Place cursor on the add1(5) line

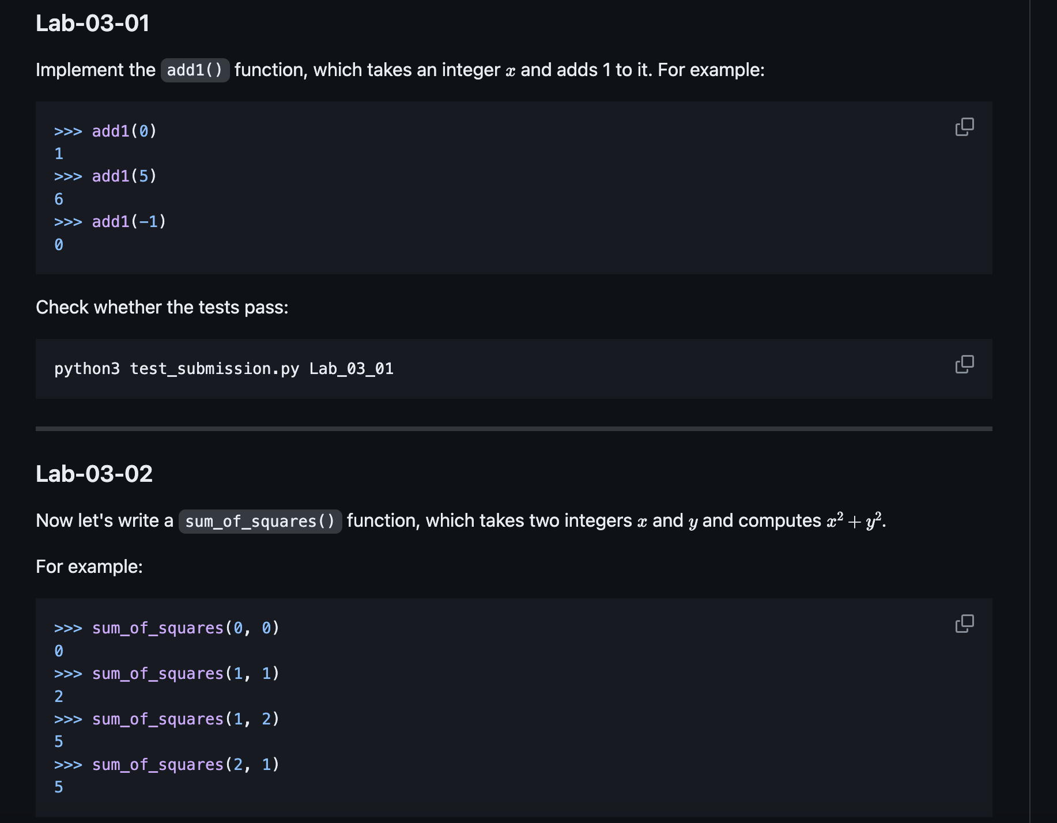[124, 176]
